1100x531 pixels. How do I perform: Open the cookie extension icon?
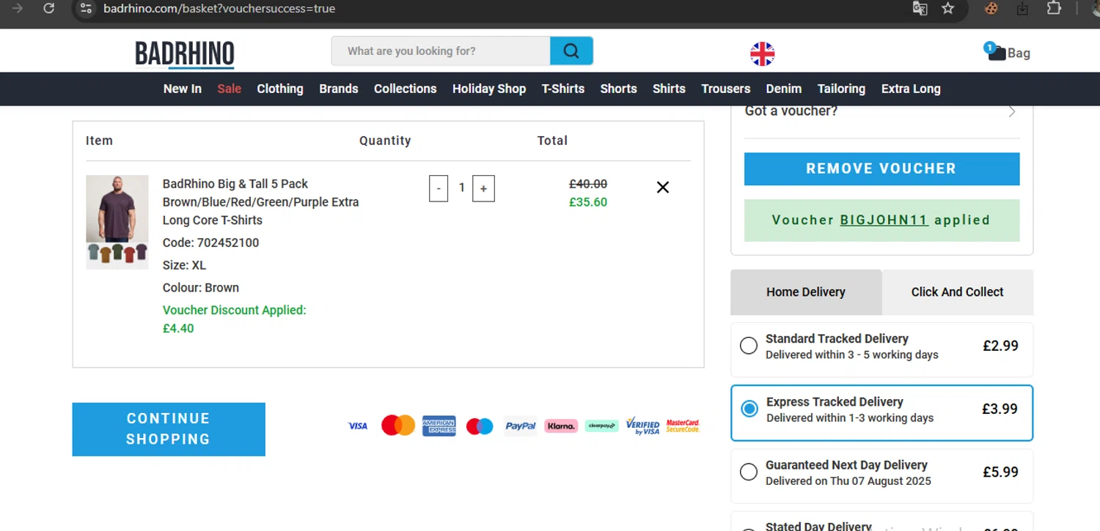tap(991, 9)
